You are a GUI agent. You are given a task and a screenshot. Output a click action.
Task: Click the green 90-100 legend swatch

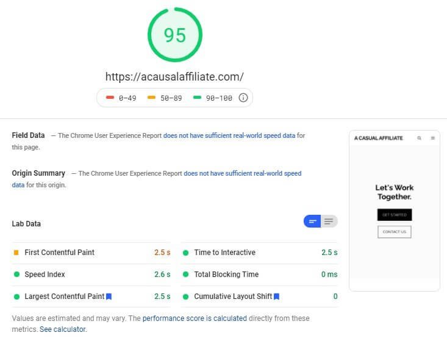[x=197, y=98]
